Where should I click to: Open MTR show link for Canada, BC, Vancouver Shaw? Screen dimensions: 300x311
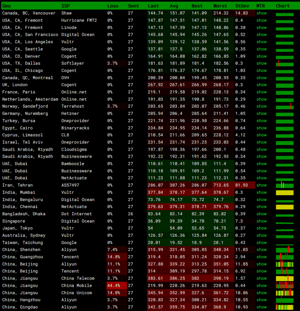[x=261, y=13]
